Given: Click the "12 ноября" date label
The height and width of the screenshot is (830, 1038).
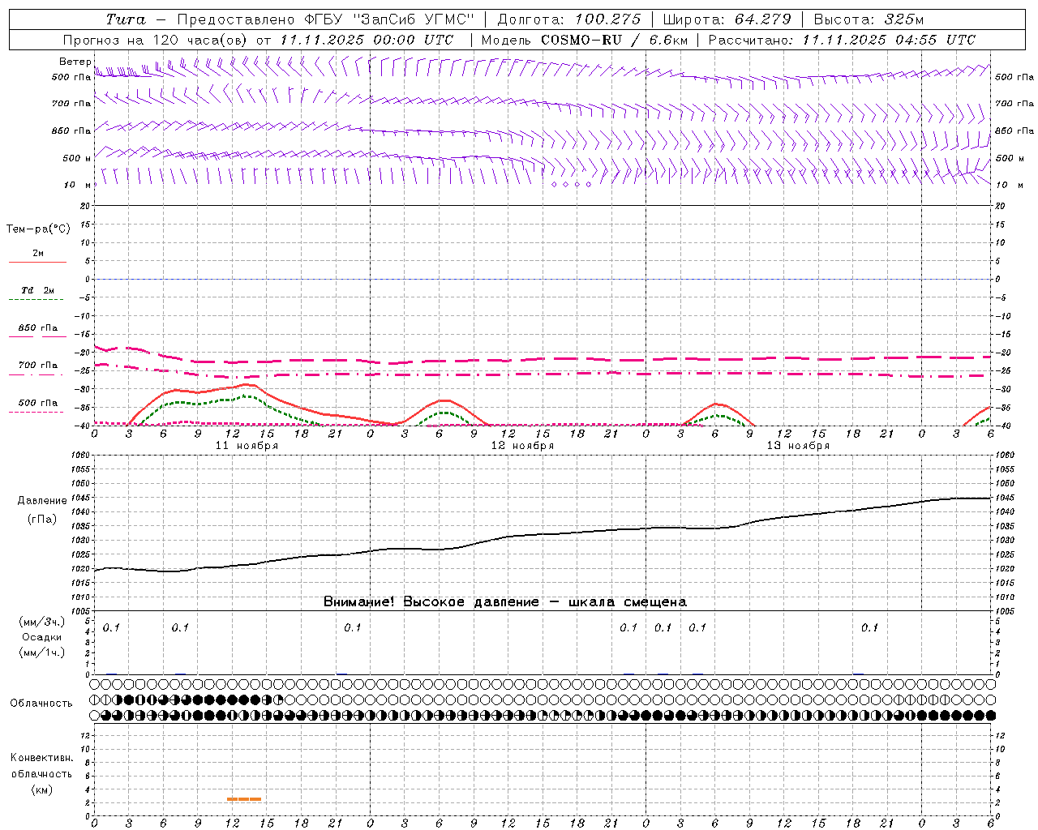Looking at the screenshot, I should (522, 446).
